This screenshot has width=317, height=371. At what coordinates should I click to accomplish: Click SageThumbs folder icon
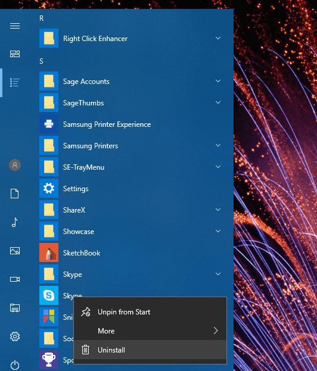[49, 102]
